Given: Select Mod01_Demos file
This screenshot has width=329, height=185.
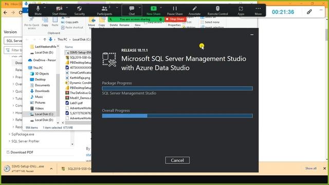Looking at the screenshot, I should tap(78, 98).
